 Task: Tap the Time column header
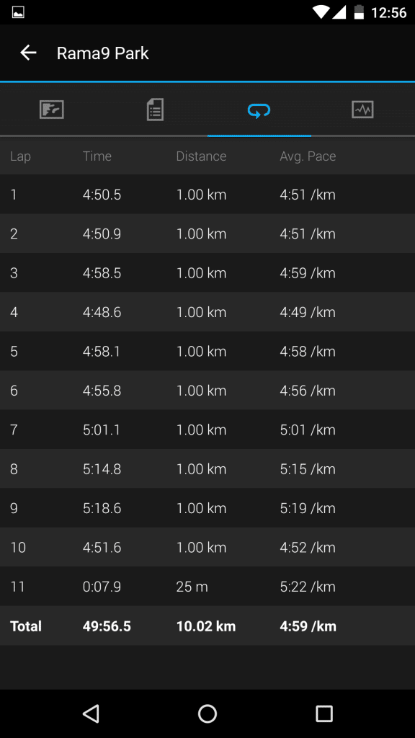(97, 156)
